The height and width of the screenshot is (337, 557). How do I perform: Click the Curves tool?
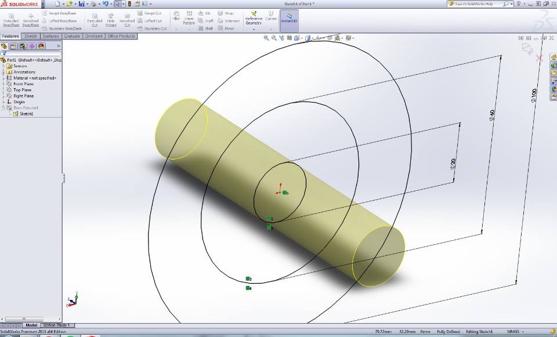point(271,16)
